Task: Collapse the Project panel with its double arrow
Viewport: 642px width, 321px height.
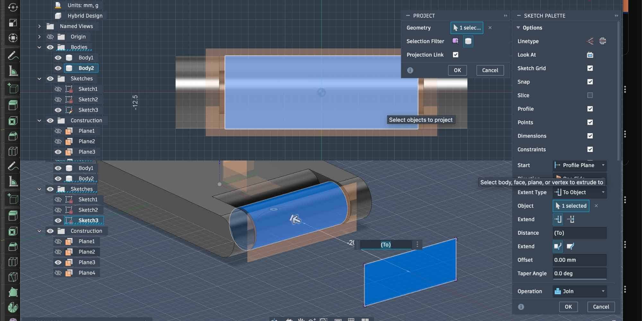Action: click(x=506, y=16)
